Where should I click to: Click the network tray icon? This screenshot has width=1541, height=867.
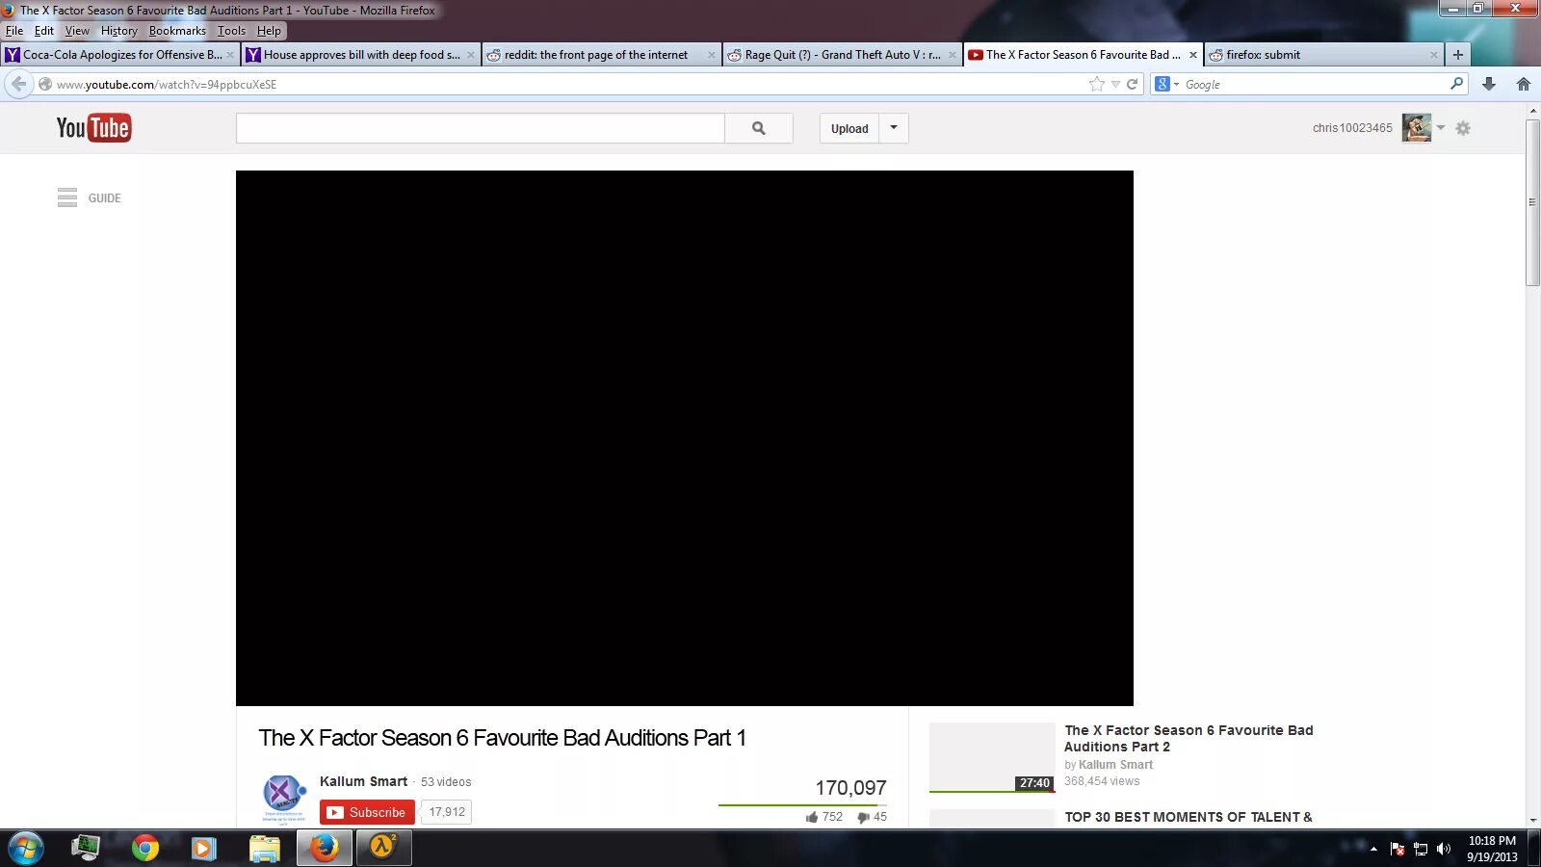(1420, 849)
